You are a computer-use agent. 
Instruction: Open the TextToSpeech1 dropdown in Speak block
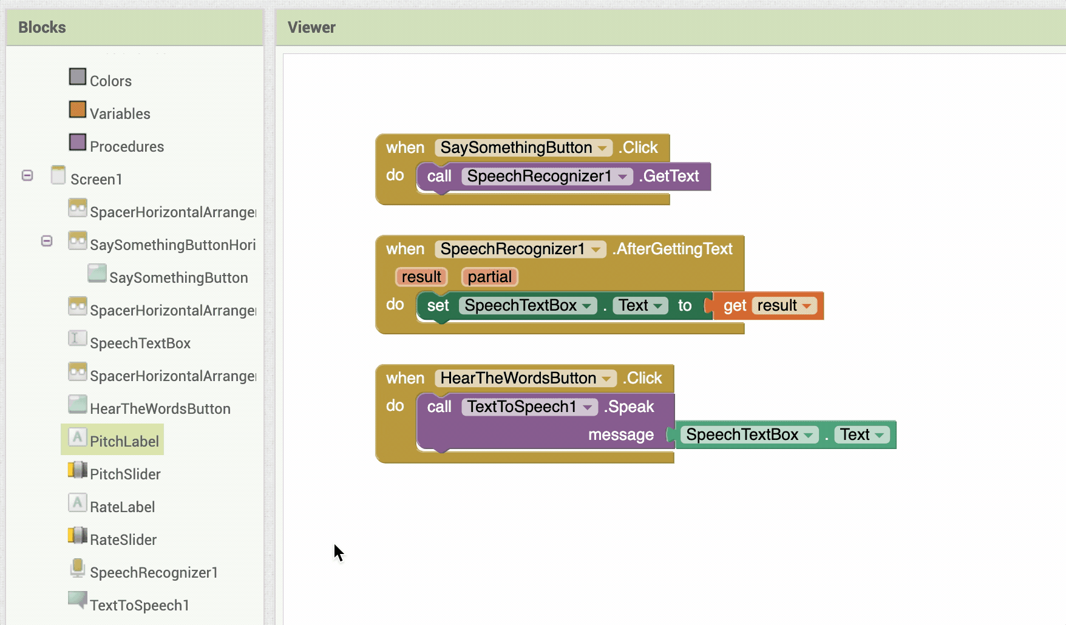(x=587, y=407)
